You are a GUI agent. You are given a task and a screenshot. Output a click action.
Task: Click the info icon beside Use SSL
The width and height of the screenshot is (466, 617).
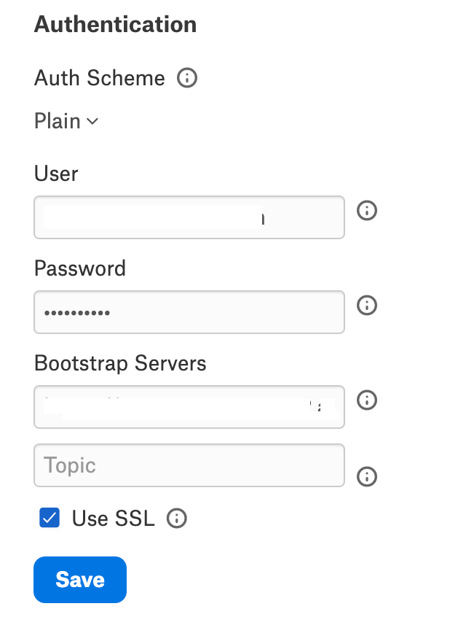[176, 518]
